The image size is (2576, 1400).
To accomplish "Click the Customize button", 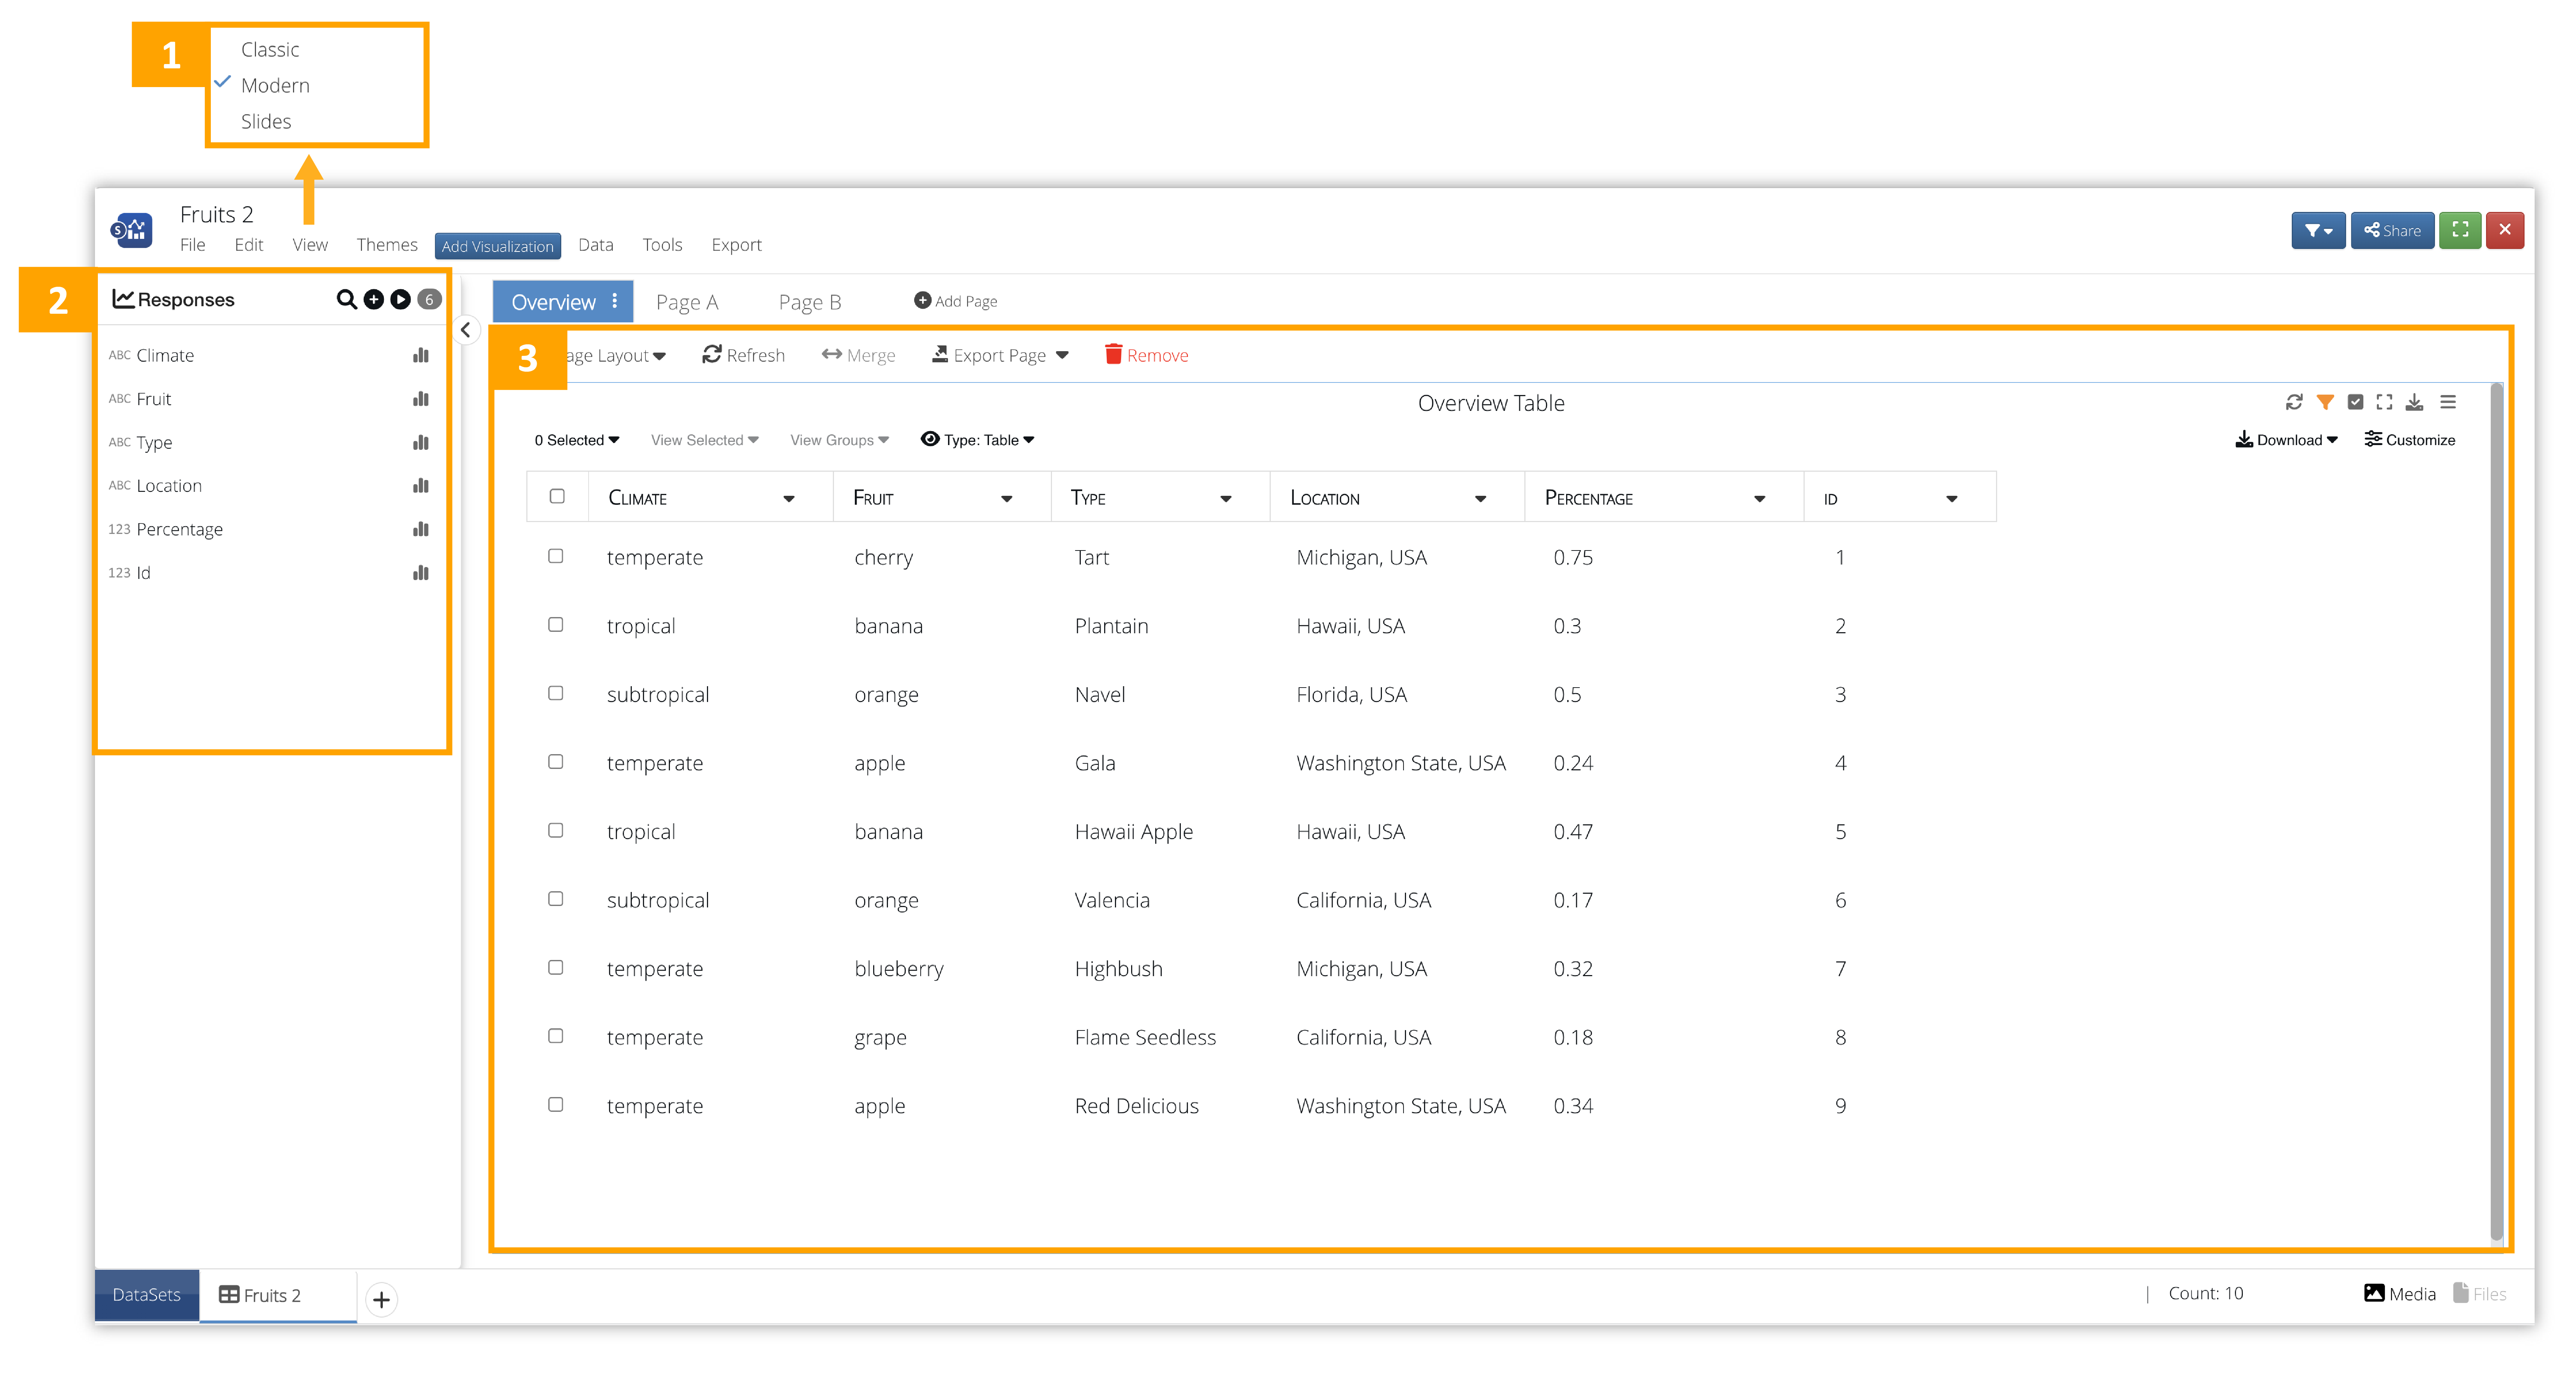I will [x=2410, y=440].
